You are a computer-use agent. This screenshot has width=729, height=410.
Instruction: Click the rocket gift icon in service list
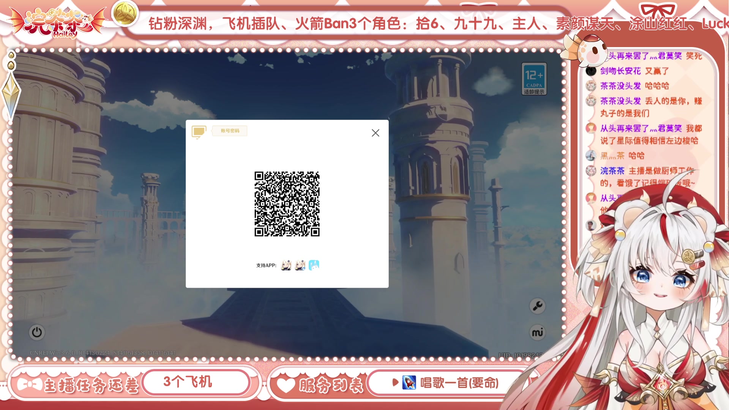[x=409, y=383]
